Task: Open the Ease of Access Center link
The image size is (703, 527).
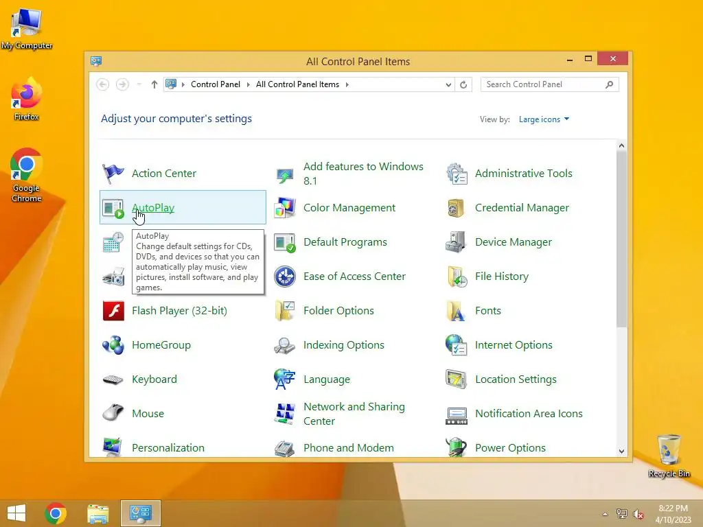Action: point(355,277)
